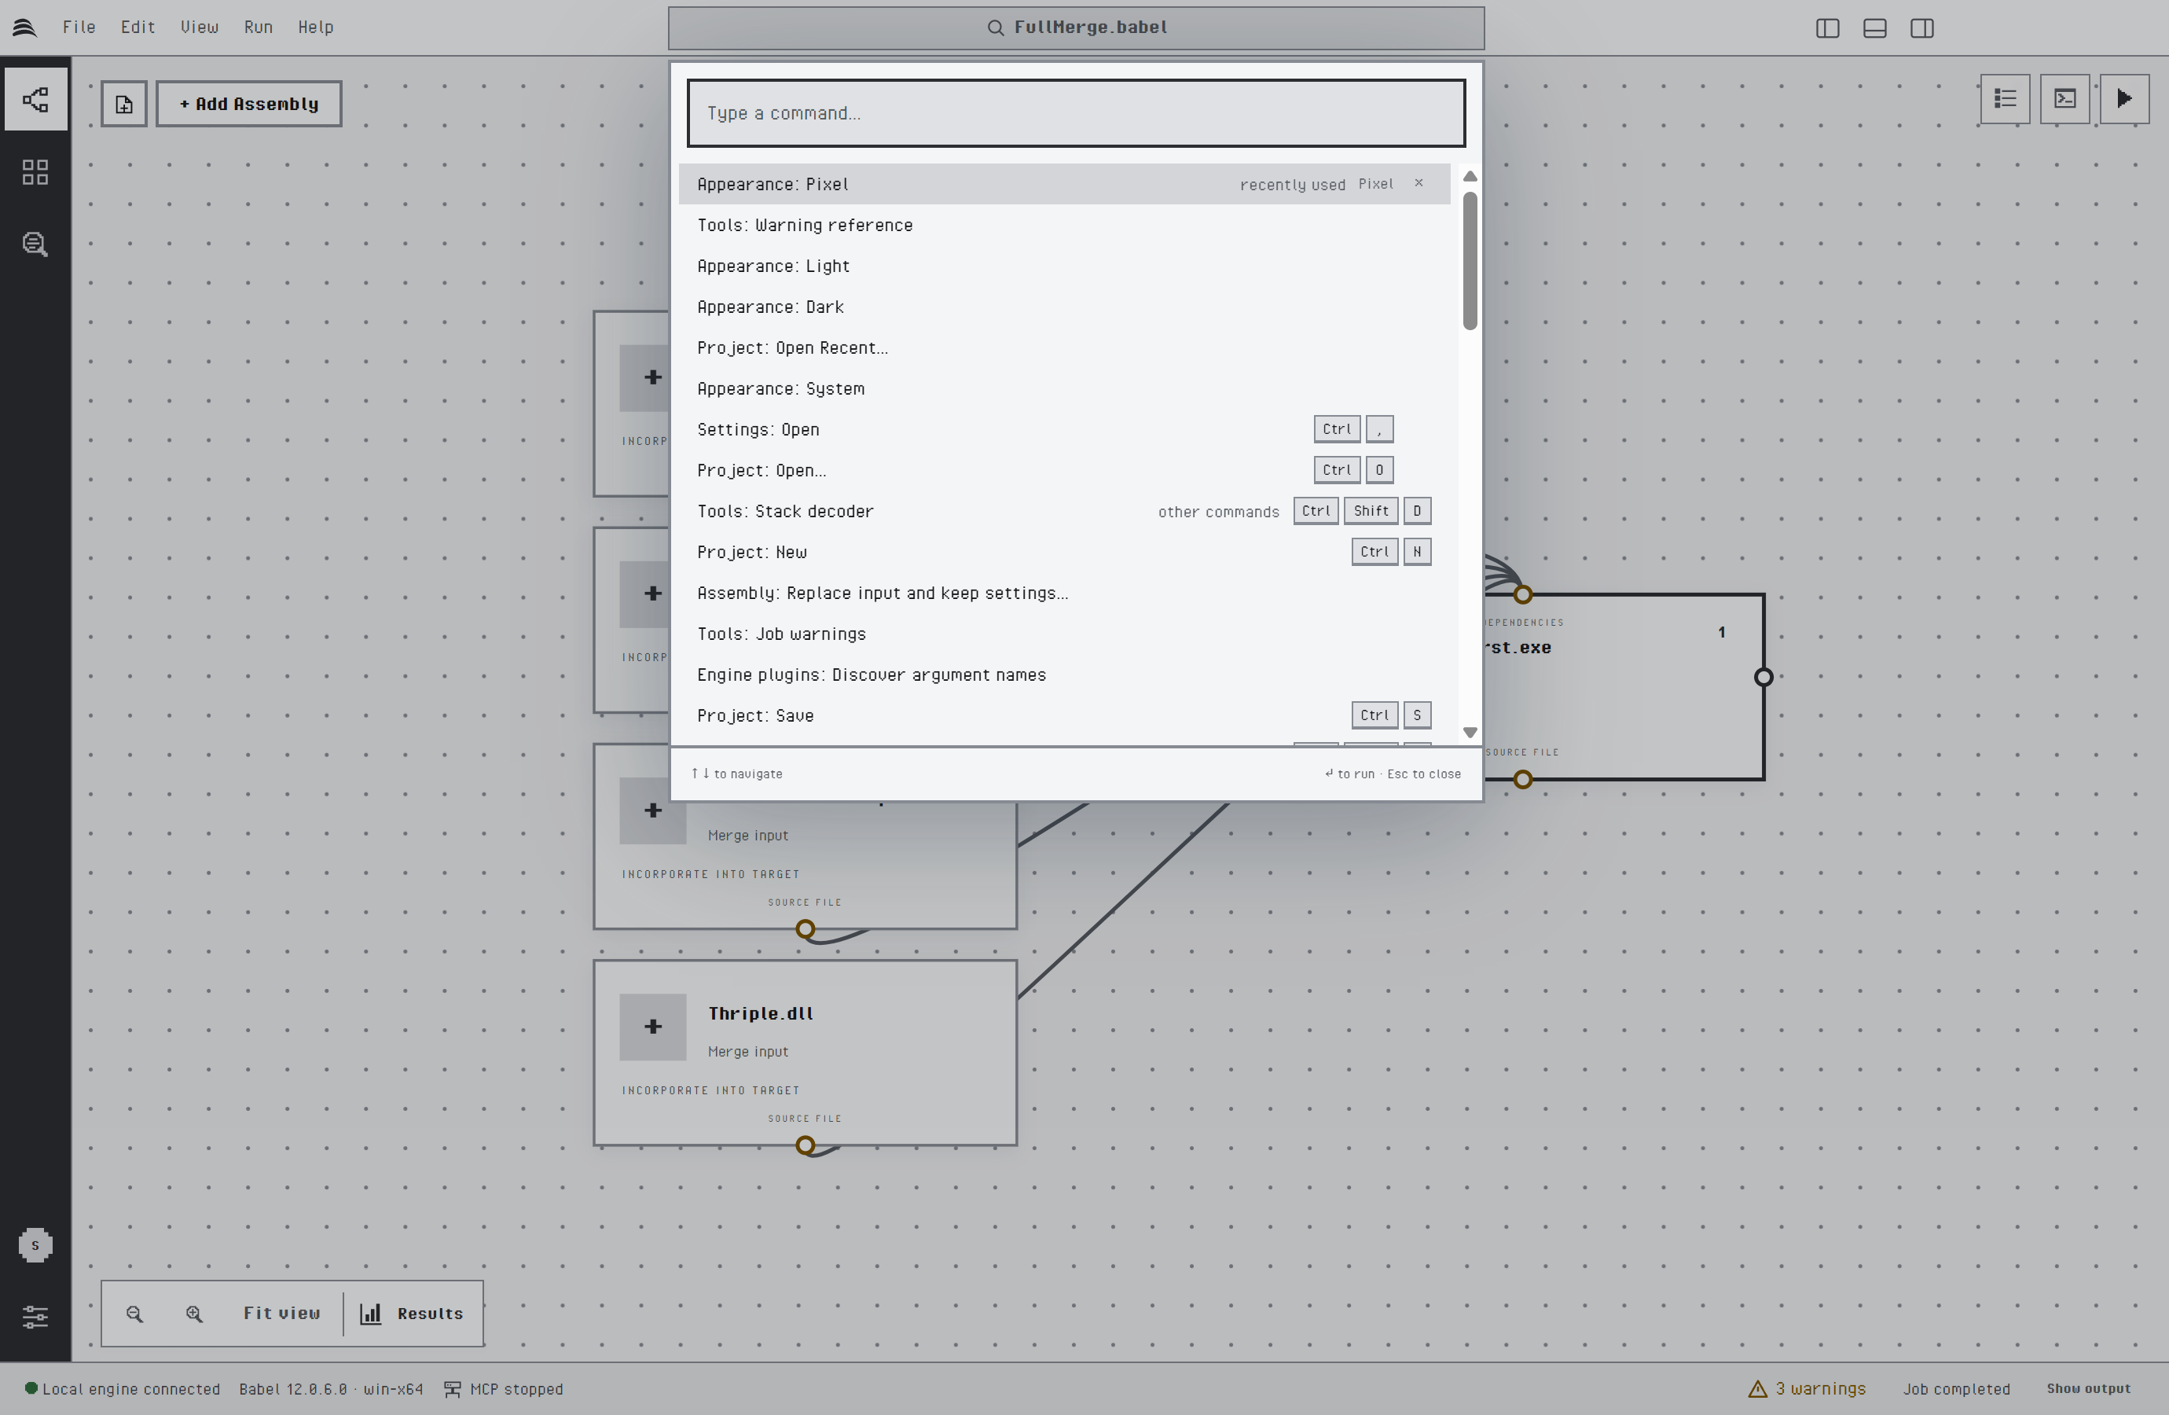This screenshot has width=2169, height=1415.
Task: Select Tools: Warning reference command
Action: pyautogui.click(x=1064, y=225)
